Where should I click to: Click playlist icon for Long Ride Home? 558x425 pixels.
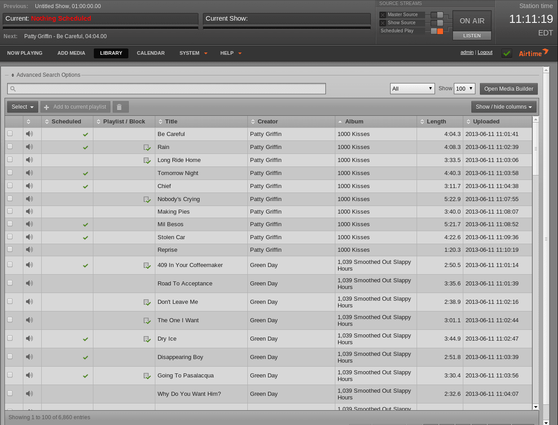tap(147, 160)
